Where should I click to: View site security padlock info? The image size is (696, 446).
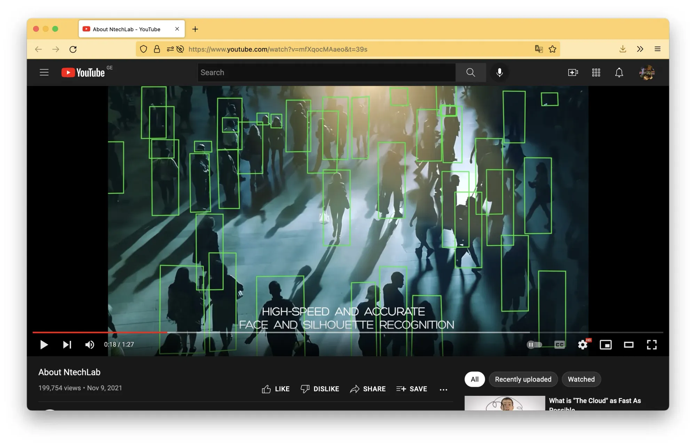157,49
